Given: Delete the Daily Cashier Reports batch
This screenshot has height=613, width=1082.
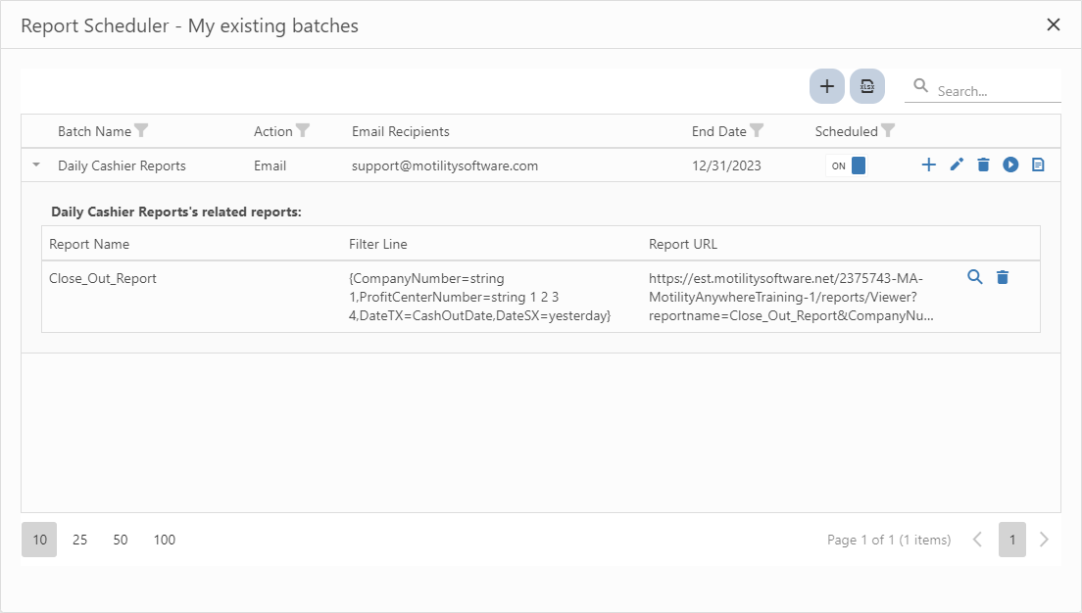Looking at the screenshot, I should coord(983,165).
